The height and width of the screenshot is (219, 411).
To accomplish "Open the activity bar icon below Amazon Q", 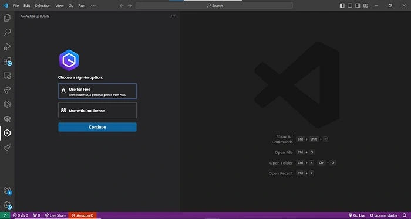I will click(7, 148).
